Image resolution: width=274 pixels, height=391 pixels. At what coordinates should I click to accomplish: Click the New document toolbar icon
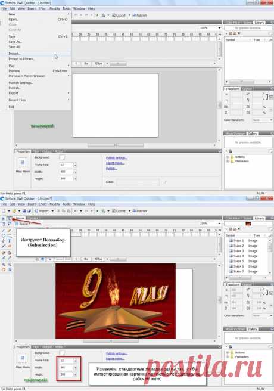click(x=4, y=211)
